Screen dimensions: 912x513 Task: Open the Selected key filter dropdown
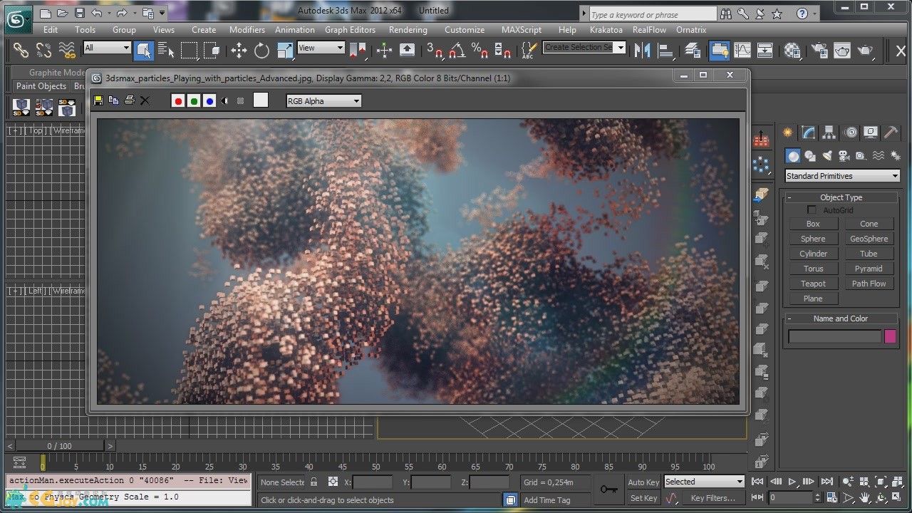[x=704, y=482]
